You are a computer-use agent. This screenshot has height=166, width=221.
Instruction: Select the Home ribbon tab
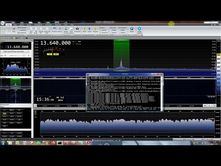pos(9,25)
